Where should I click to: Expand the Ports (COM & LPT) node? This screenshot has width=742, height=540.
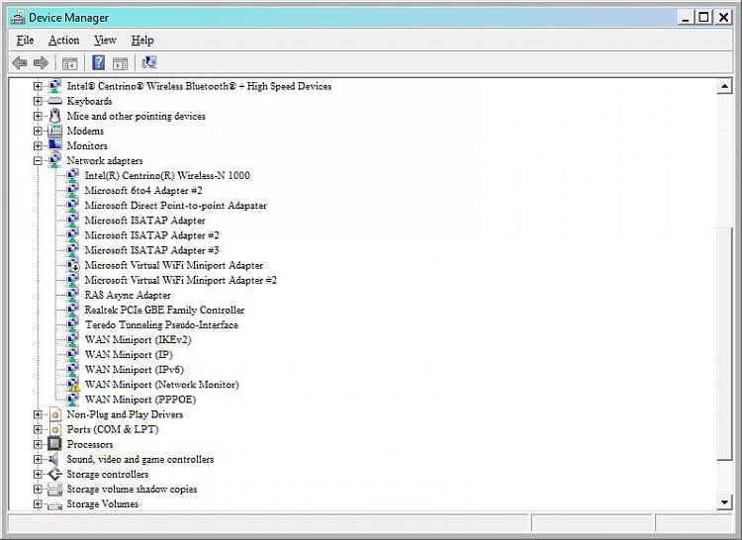pyautogui.click(x=38, y=429)
